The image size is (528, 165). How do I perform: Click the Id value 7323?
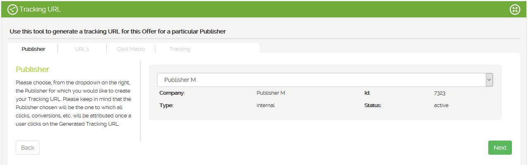click(x=440, y=93)
